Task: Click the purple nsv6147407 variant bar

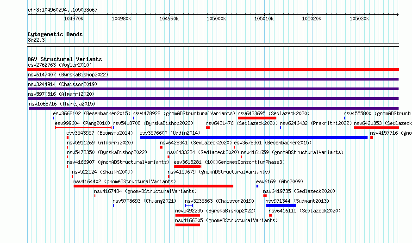Action: point(213,79)
